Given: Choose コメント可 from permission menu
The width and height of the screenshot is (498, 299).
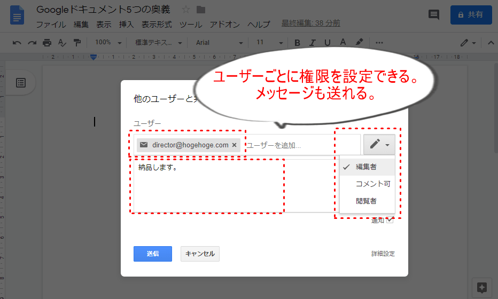Looking at the screenshot, I should point(373,184).
